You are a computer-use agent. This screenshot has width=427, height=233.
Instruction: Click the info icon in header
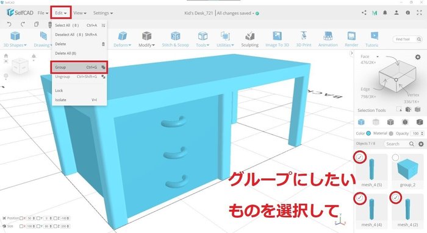(407, 13)
